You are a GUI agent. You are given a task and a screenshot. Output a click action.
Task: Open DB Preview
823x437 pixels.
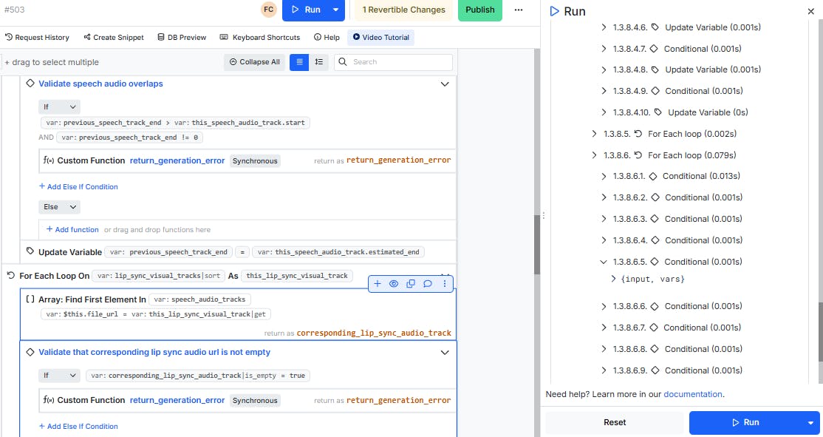(182, 37)
